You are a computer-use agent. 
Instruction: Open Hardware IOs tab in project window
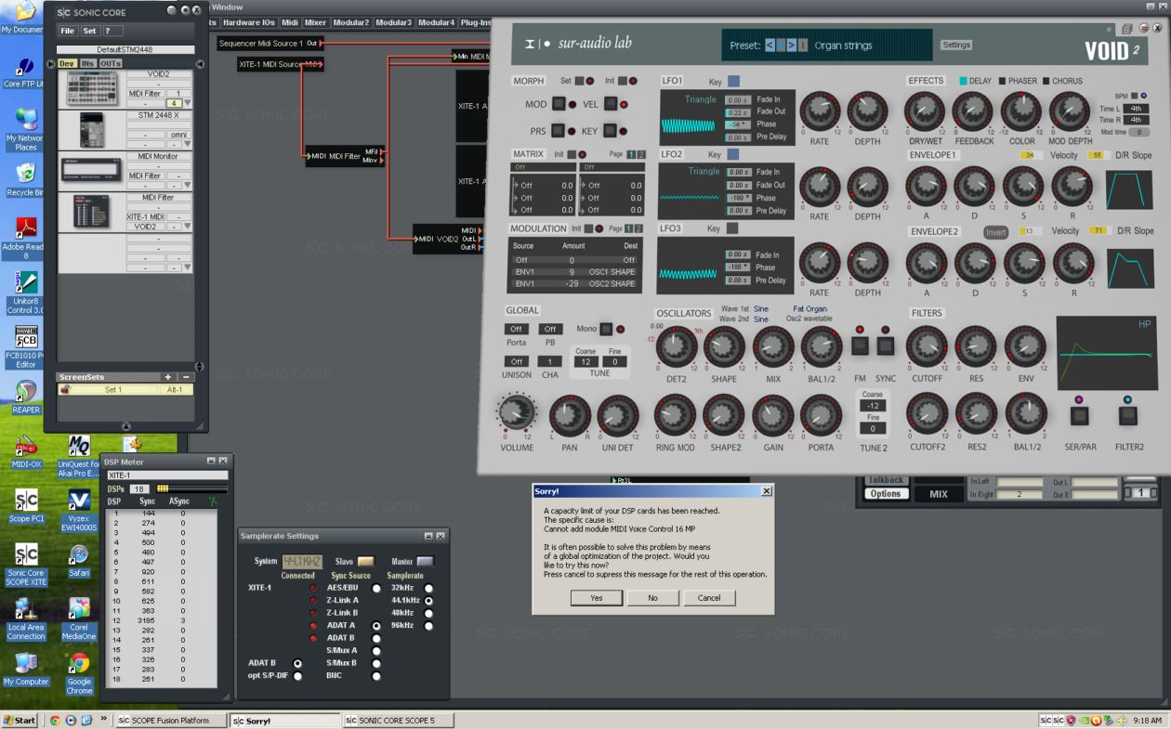(x=249, y=22)
